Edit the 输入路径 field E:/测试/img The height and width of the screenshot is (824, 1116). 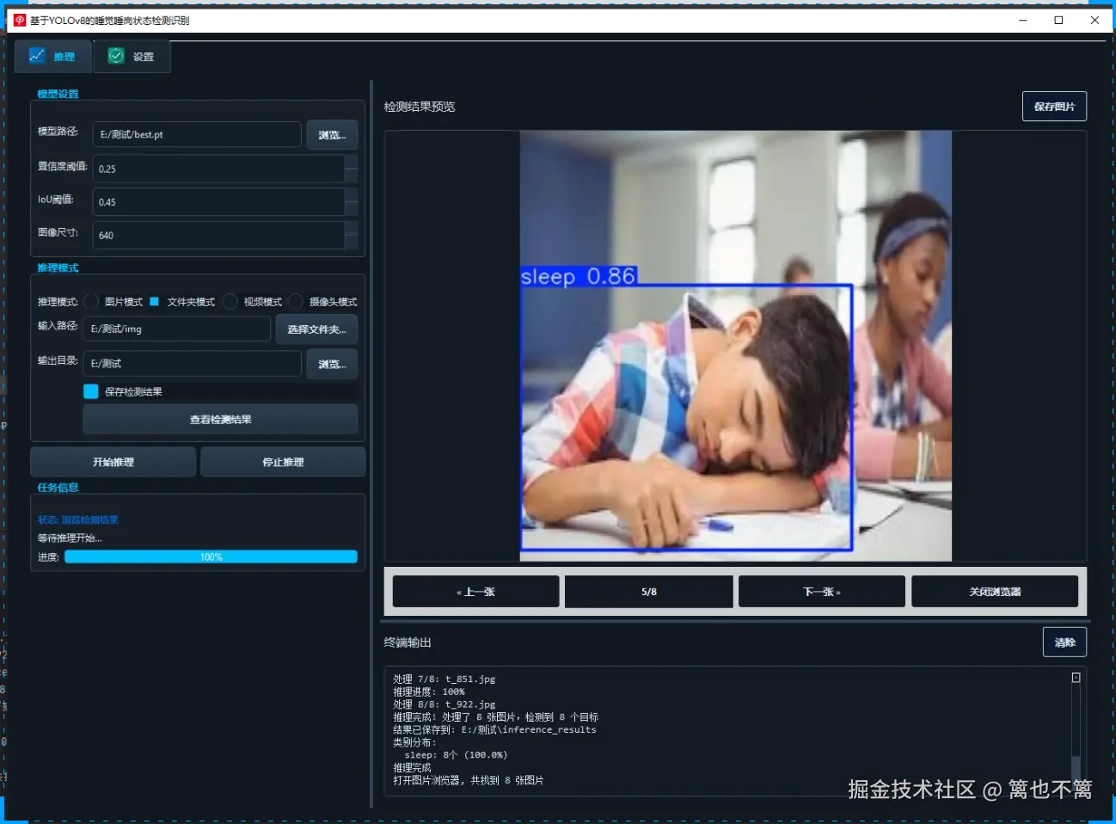(177, 329)
